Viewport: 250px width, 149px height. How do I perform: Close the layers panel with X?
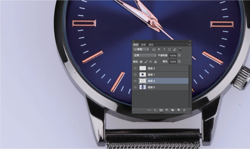(133, 41)
